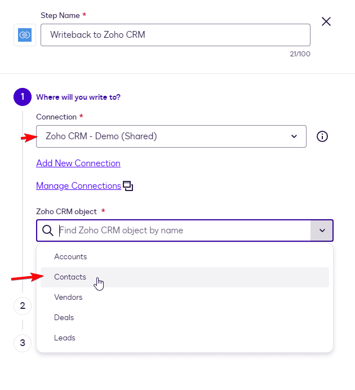Choose Vendors in the object list
The height and width of the screenshot is (390, 355).
(x=68, y=298)
